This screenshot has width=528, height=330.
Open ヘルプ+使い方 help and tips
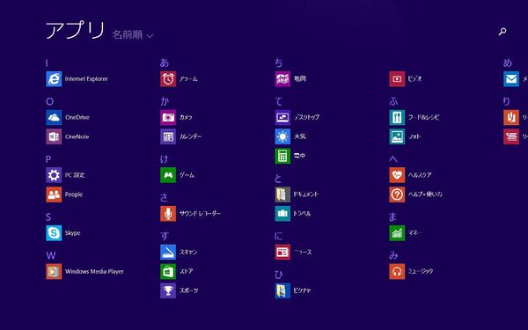[x=416, y=194]
